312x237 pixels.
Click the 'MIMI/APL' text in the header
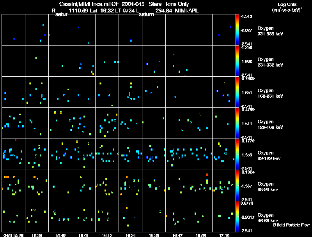click(187, 11)
